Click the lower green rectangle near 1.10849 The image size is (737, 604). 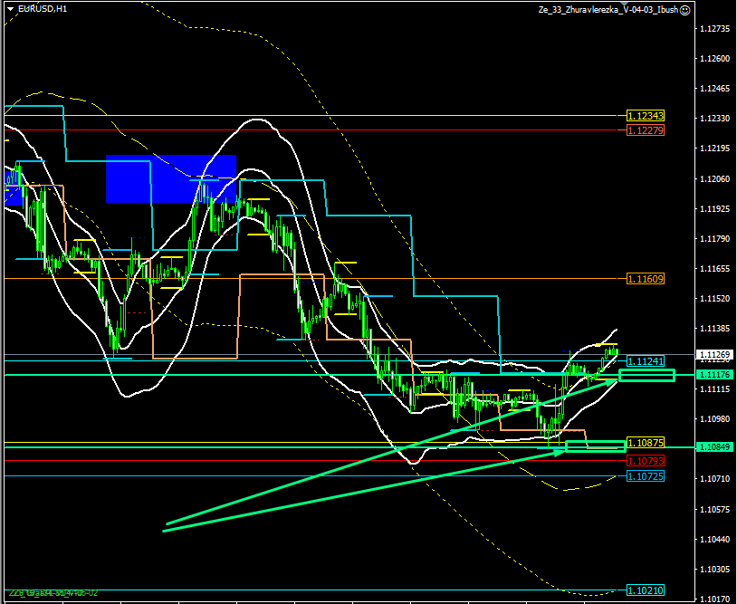595,446
